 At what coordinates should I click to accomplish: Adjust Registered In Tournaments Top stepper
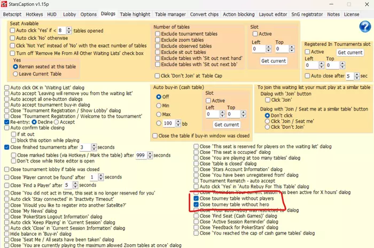342,65
